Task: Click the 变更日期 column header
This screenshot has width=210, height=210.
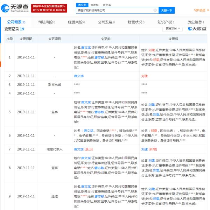Action: pyautogui.click(x=26, y=39)
